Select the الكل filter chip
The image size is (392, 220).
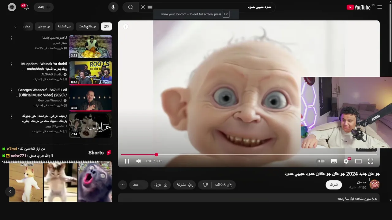point(106,27)
